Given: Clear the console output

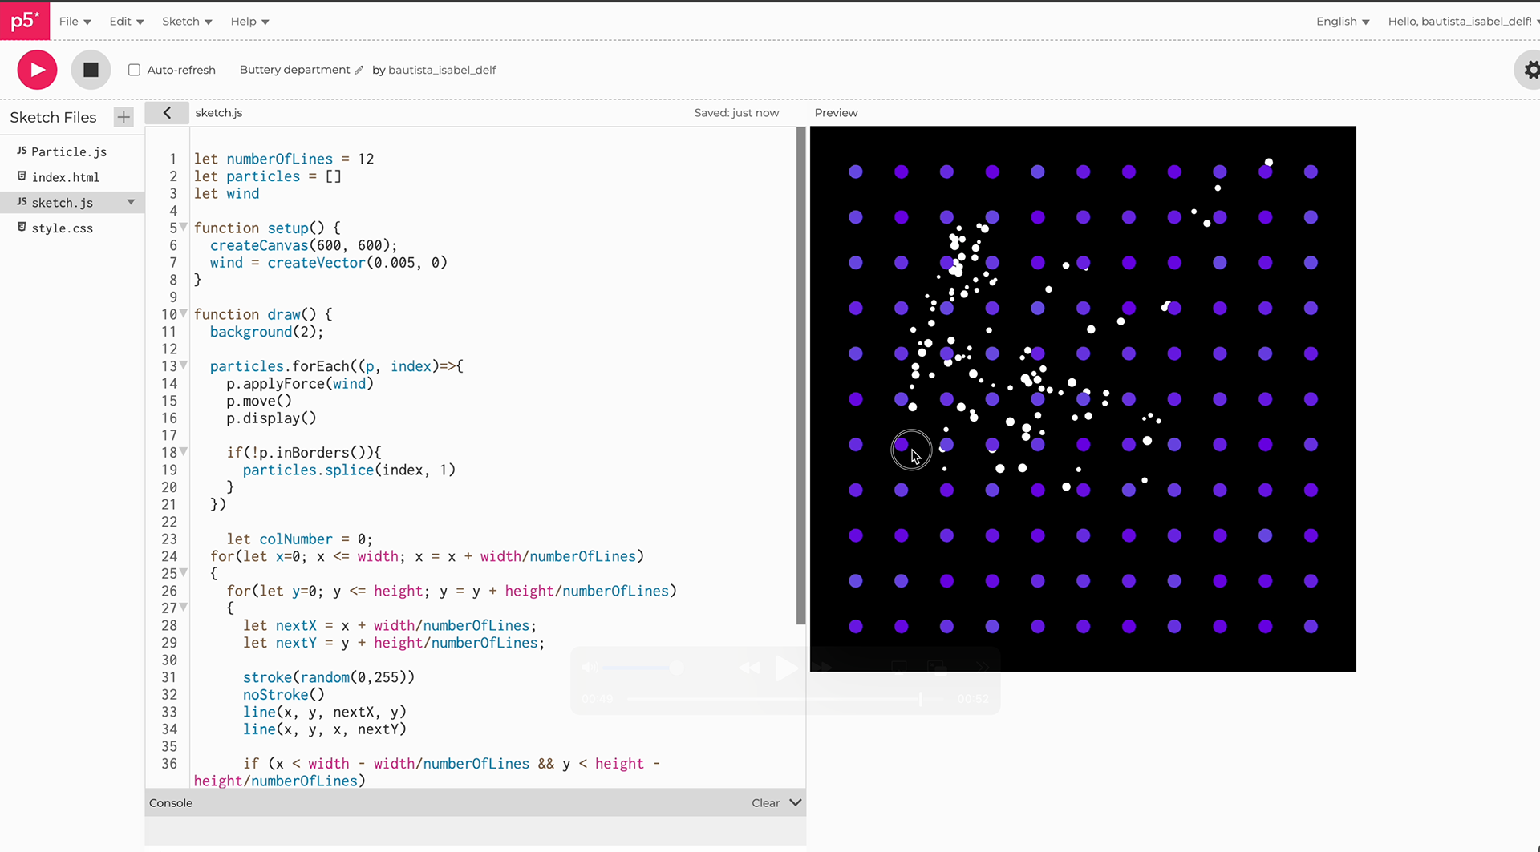Looking at the screenshot, I should tap(765, 803).
